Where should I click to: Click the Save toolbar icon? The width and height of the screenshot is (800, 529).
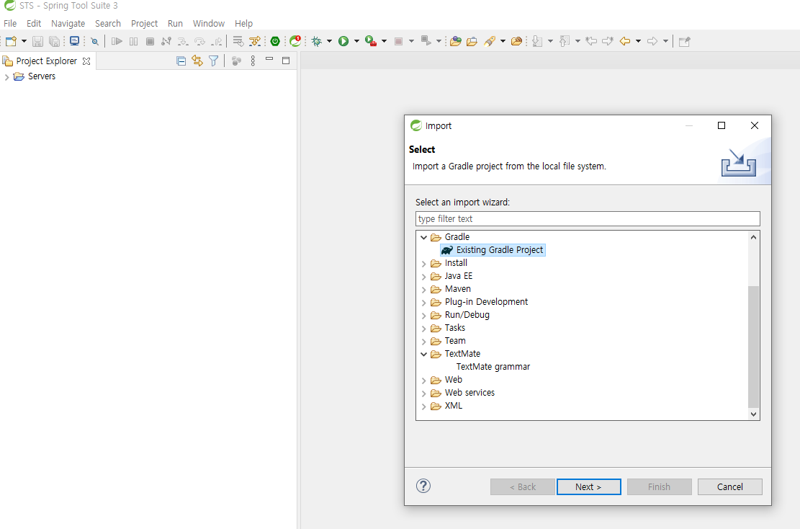tap(37, 41)
